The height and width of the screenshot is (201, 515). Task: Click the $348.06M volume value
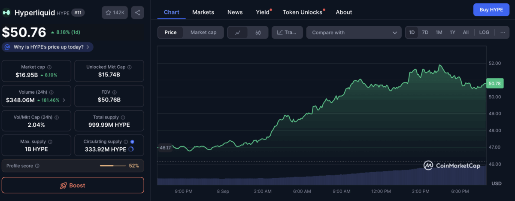tap(20, 100)
